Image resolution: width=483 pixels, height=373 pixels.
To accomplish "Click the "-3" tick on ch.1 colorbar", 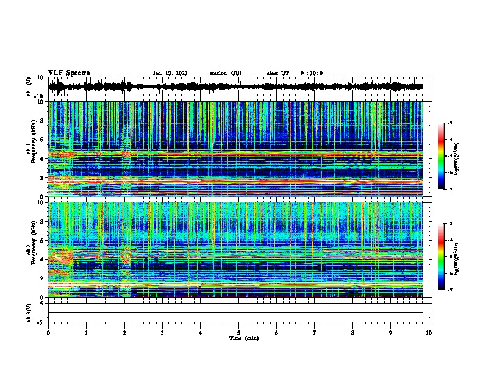I will click(449, 123).
